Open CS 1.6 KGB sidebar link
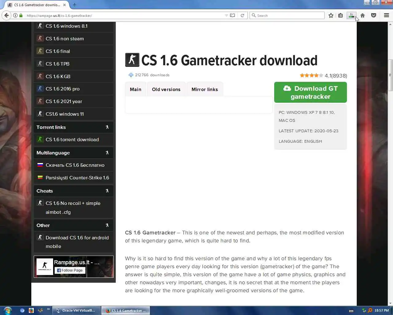The width and height of the screenshot is (393, 315). pos(58,77)
